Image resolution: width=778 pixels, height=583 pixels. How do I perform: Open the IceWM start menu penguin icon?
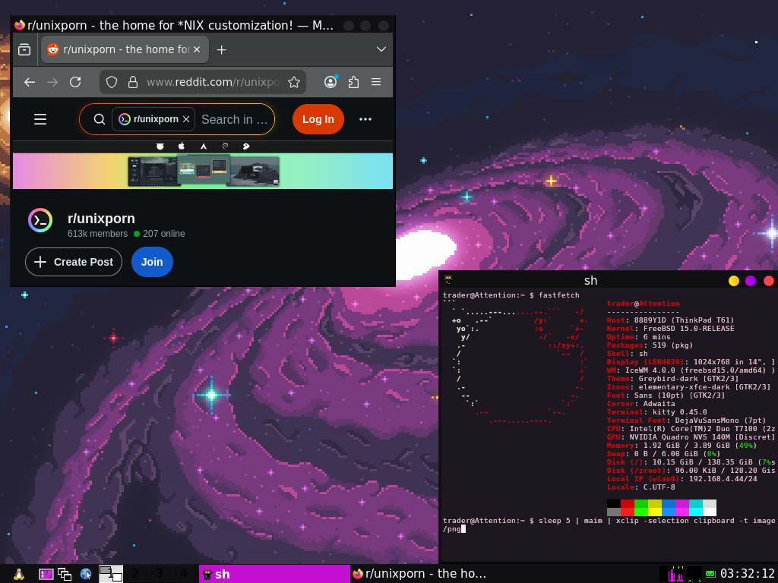pyautogui.click(x=19, y=574)
